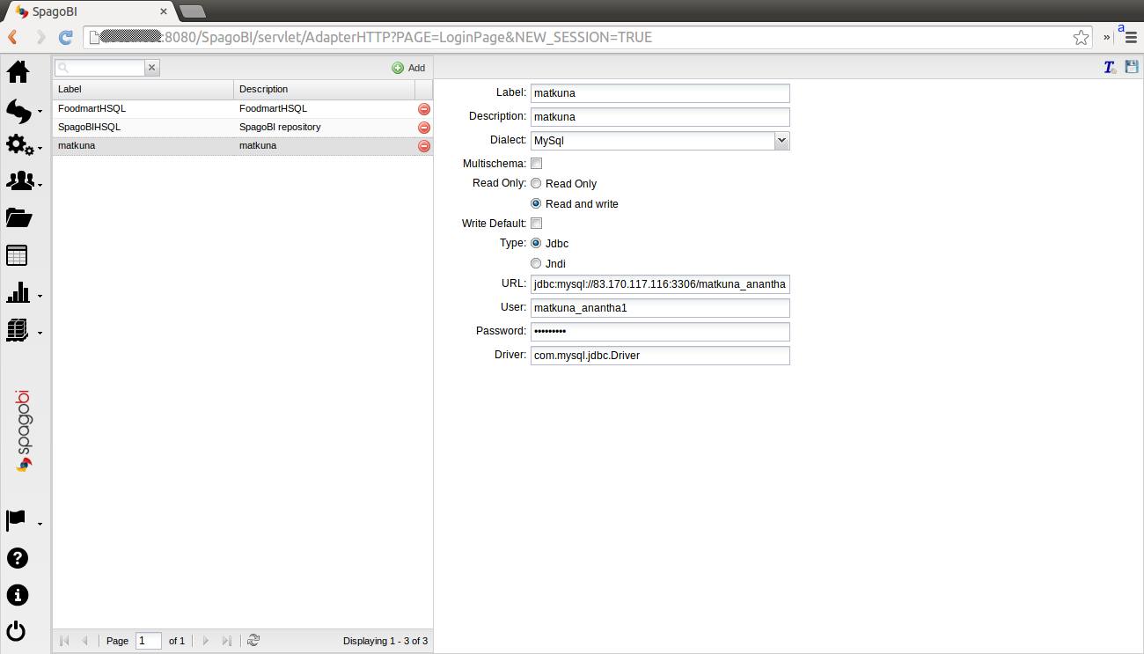This screenshot has width=1144, height=654.
Task: Go to last page of list
Action: (x=227, y=641)
